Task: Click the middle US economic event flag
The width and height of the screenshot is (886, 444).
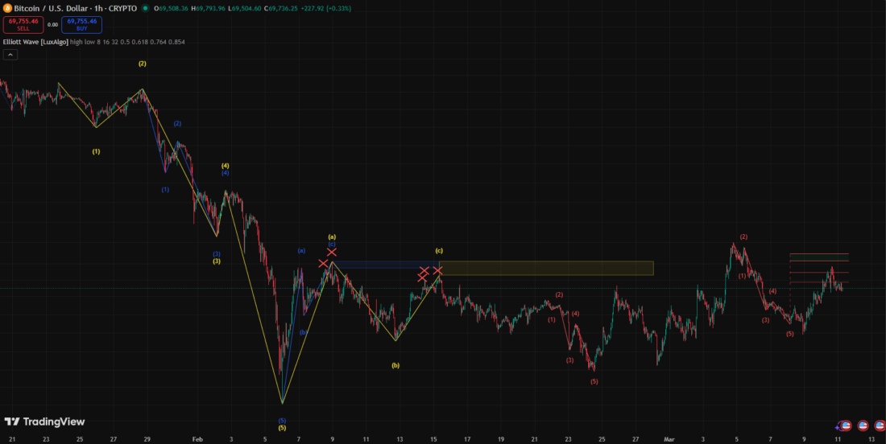Action: pyautogui.click(x=863, y=426)
